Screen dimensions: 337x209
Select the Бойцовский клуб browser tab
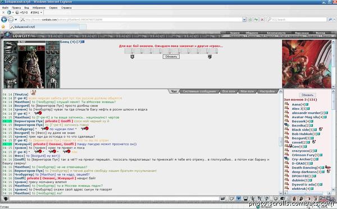click(x=44, y=27)
